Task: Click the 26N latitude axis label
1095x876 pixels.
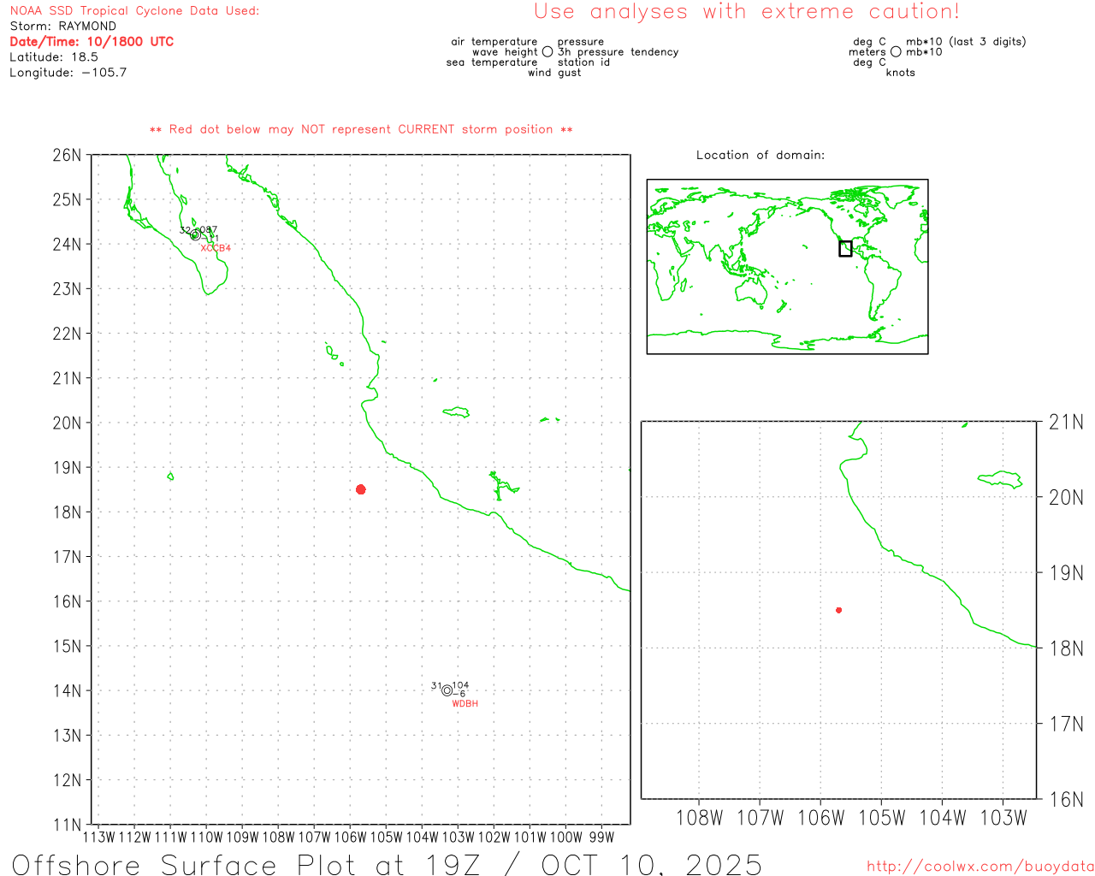Action: pyautogui.click(x=67, y=155)
